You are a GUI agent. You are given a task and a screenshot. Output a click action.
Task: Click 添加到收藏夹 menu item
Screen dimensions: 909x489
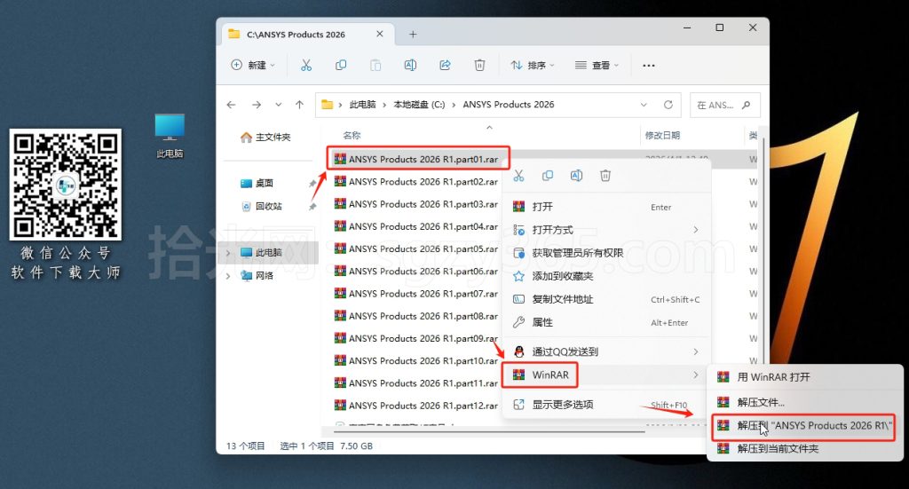pos(606,276)
